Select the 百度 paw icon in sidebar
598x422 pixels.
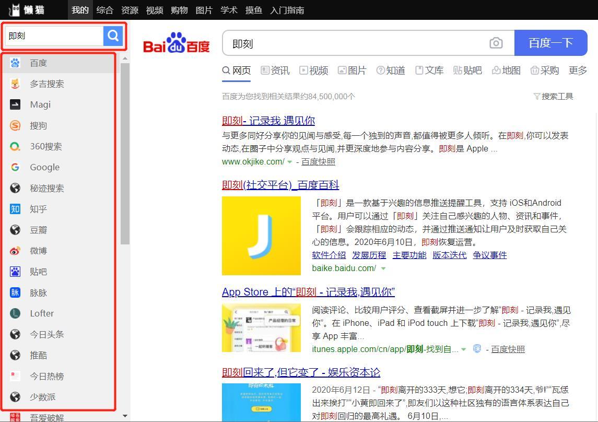tap(15, 63)
